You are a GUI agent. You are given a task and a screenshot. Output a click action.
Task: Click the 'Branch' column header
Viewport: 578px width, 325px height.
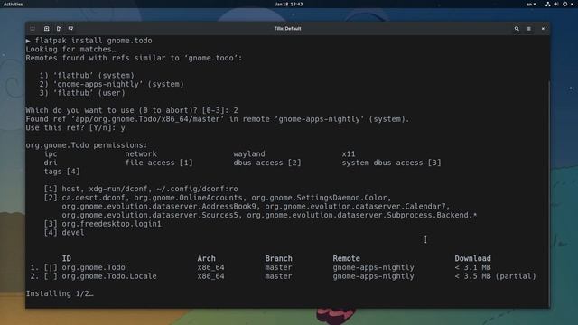(x=278, y=259)
